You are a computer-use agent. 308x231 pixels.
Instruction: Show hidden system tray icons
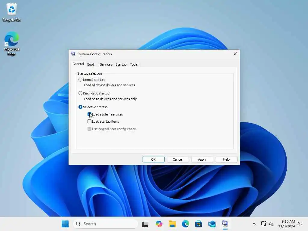click(x=254, y=224)
